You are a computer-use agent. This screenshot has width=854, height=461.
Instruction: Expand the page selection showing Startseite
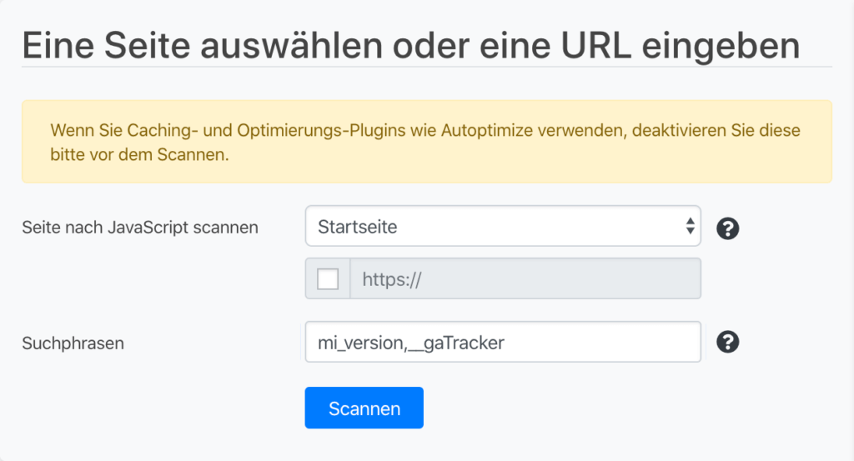(503, 226)
